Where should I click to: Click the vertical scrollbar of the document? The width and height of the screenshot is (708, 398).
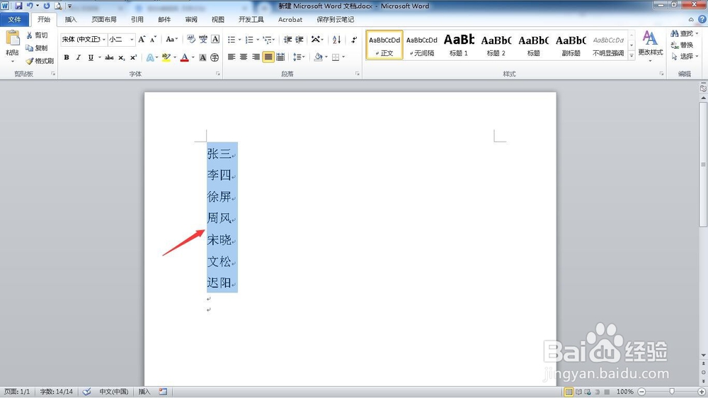[703, 164]
